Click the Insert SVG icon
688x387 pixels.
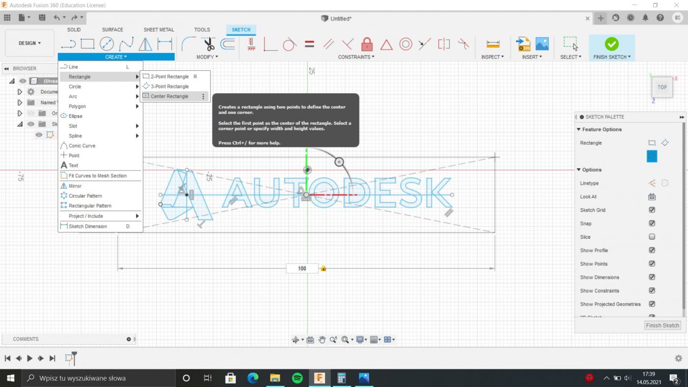[x=523, y=44]
